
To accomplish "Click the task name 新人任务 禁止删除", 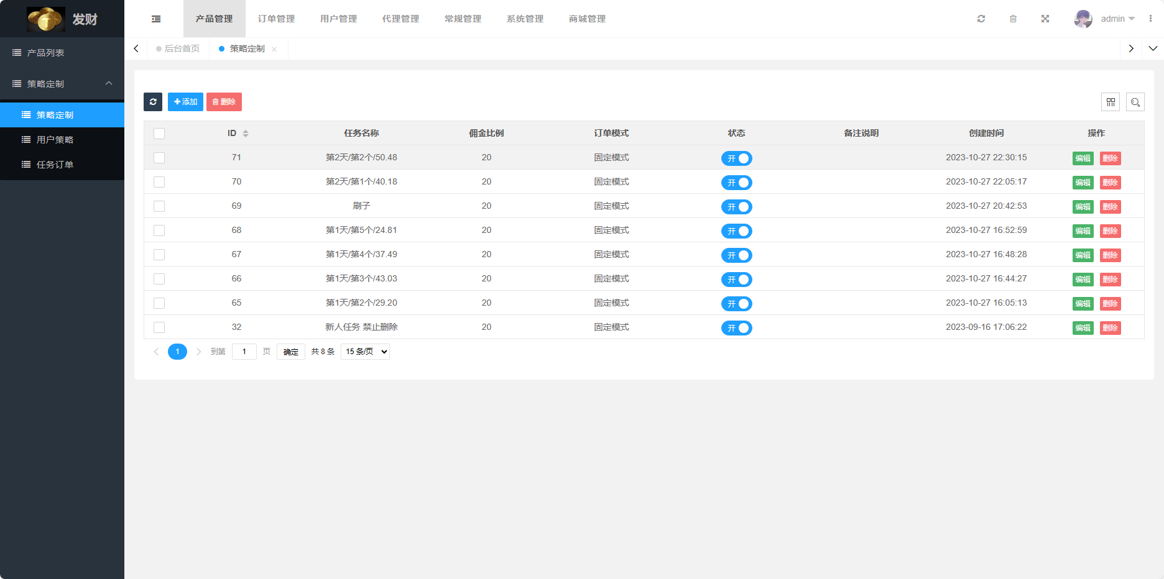I will pyautogui.click(x=361, y=327).
